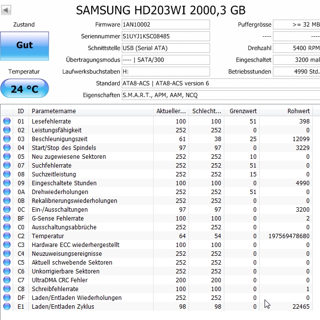This screenshot has width=320, height=320.
Task: Select the Schreibfehlerrate parameter name
Action: tap(55, 289)
